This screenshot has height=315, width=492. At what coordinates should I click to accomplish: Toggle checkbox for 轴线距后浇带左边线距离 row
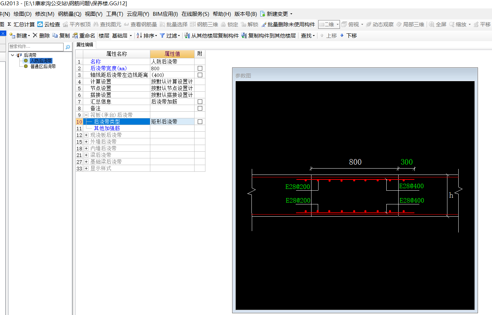pos(200,75)
